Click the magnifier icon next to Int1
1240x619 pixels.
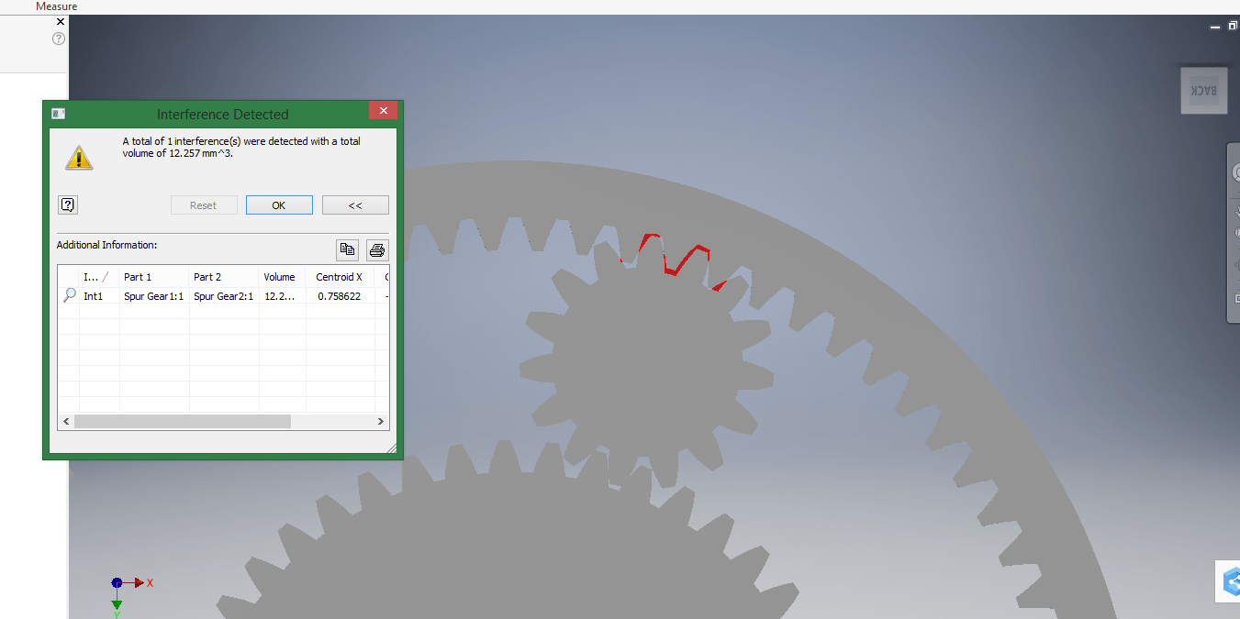tap(69, 295)
